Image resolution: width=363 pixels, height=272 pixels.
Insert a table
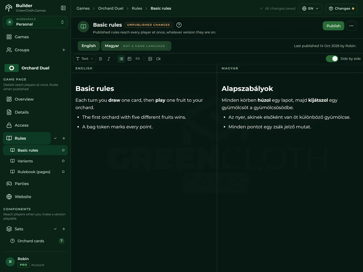coord(130,59)
